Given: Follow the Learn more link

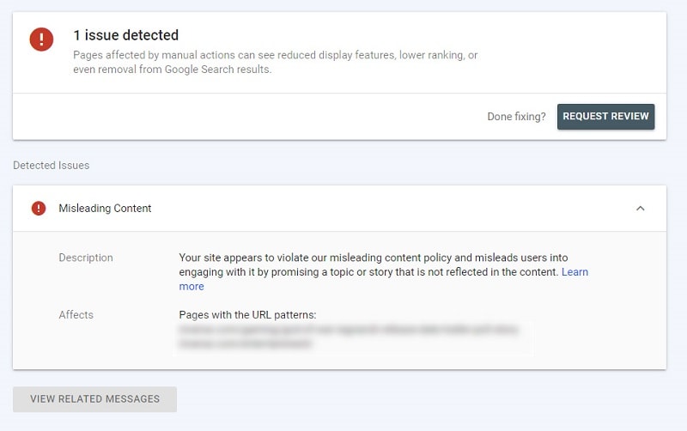Looking at the screenshot, I should coord(575,272).
